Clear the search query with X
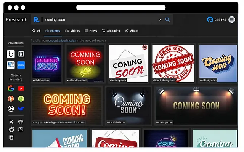This screenshot has width=244, height=152. point(160,19)
